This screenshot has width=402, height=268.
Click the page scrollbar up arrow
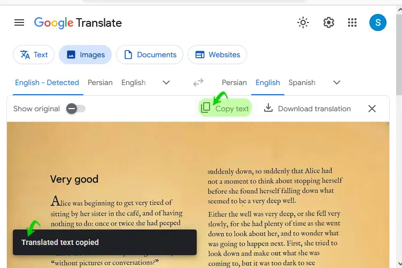tap(399, 10)
